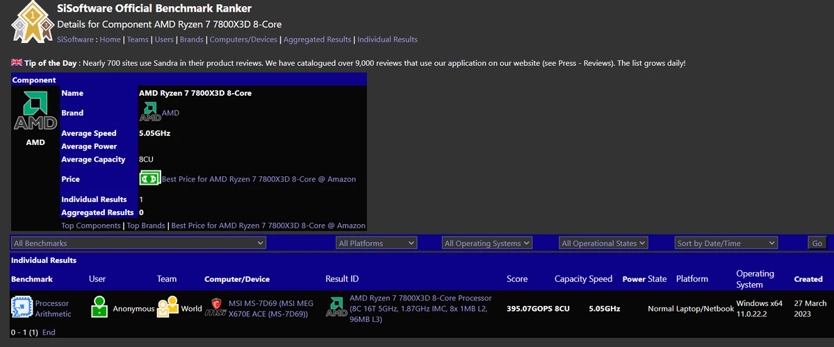Click the Anonymous user avatar icon
Screen dimensions: 834x347
(x=100, y=308)
